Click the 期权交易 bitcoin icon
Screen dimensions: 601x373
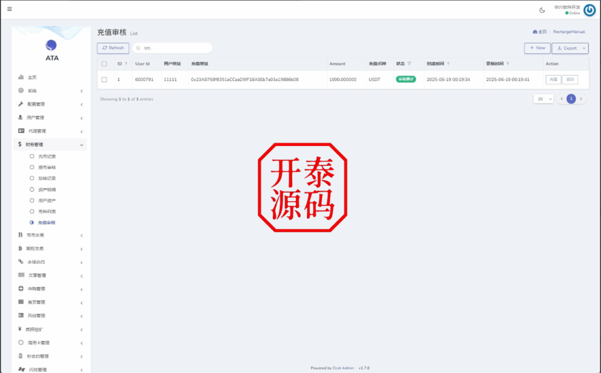[x=20, y=248]
